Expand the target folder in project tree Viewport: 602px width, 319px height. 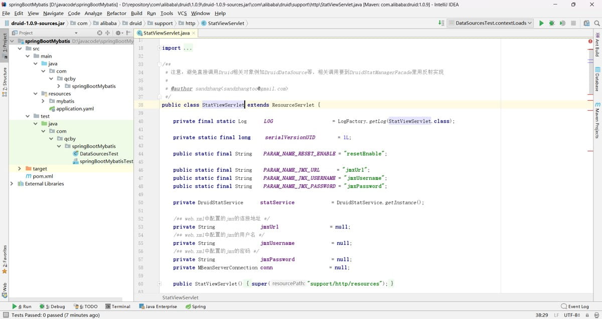[x=20, y=169]
